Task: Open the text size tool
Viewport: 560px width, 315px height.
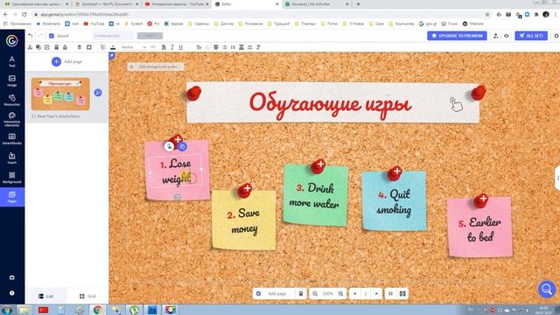Action: pyautogui.click(x=199, y=47)
